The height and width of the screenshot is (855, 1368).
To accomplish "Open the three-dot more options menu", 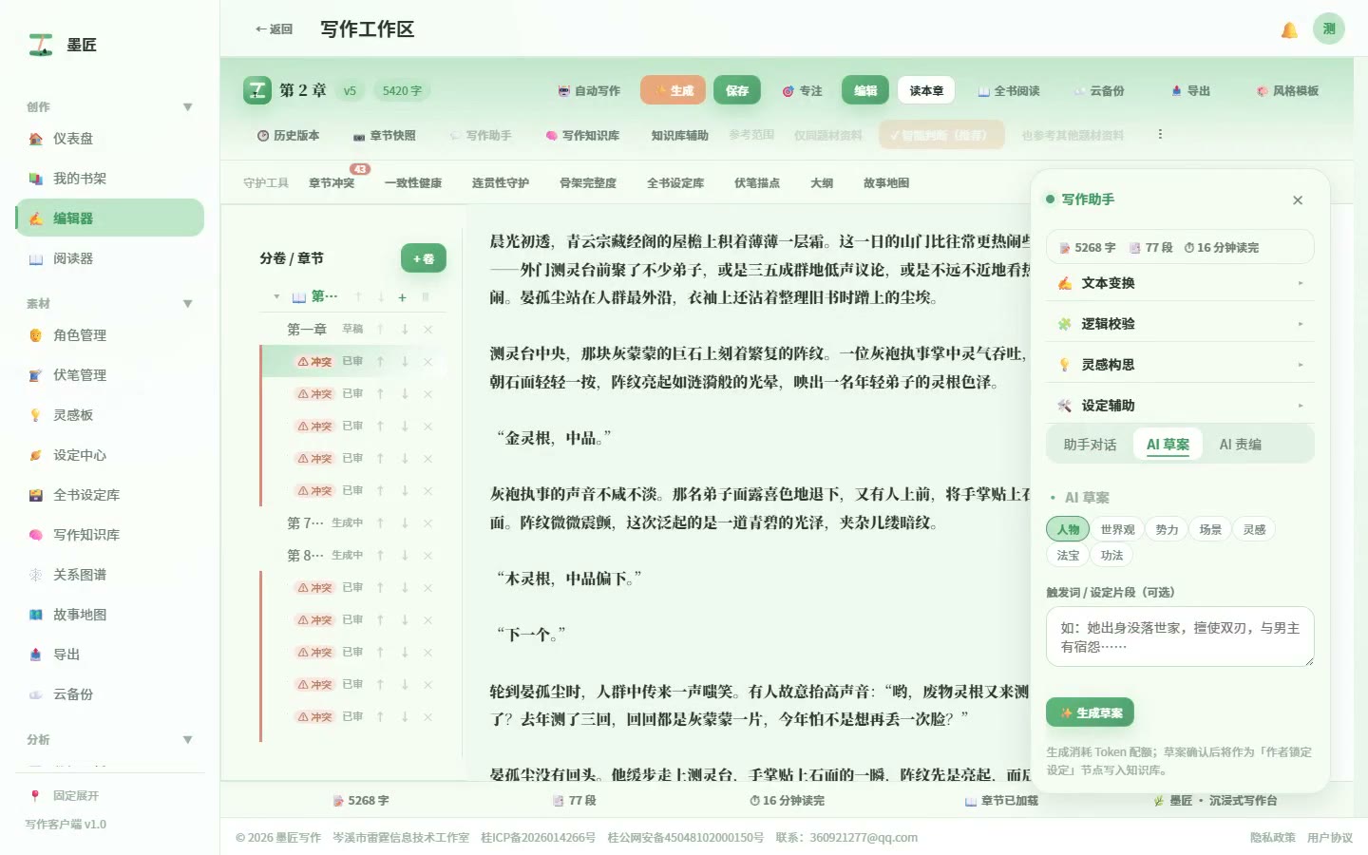I will click(1160, 135).
